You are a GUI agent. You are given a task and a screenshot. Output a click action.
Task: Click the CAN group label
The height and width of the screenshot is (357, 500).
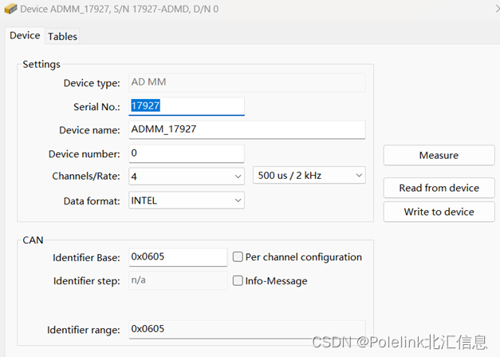pos(33,240)
